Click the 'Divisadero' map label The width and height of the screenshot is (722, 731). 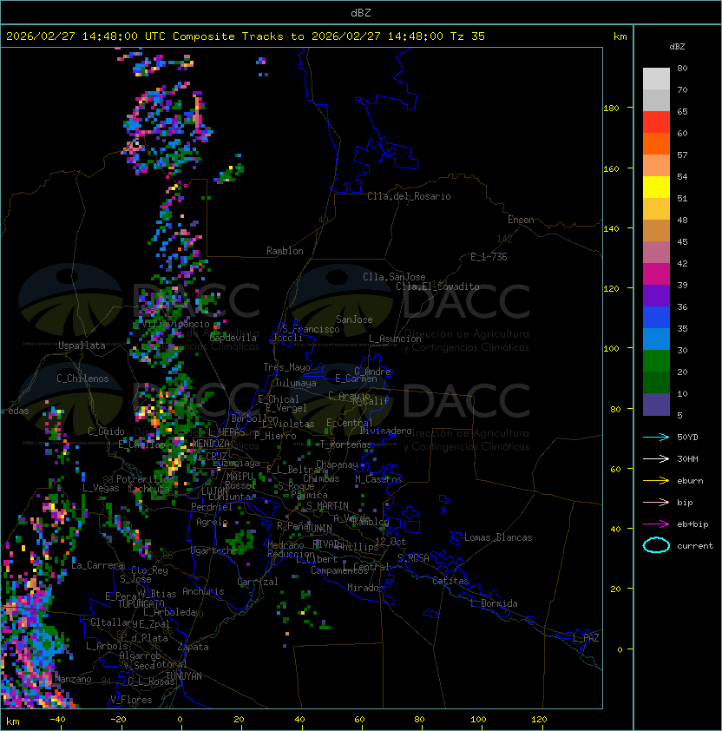pyautogui.click(x=385, y=431)
